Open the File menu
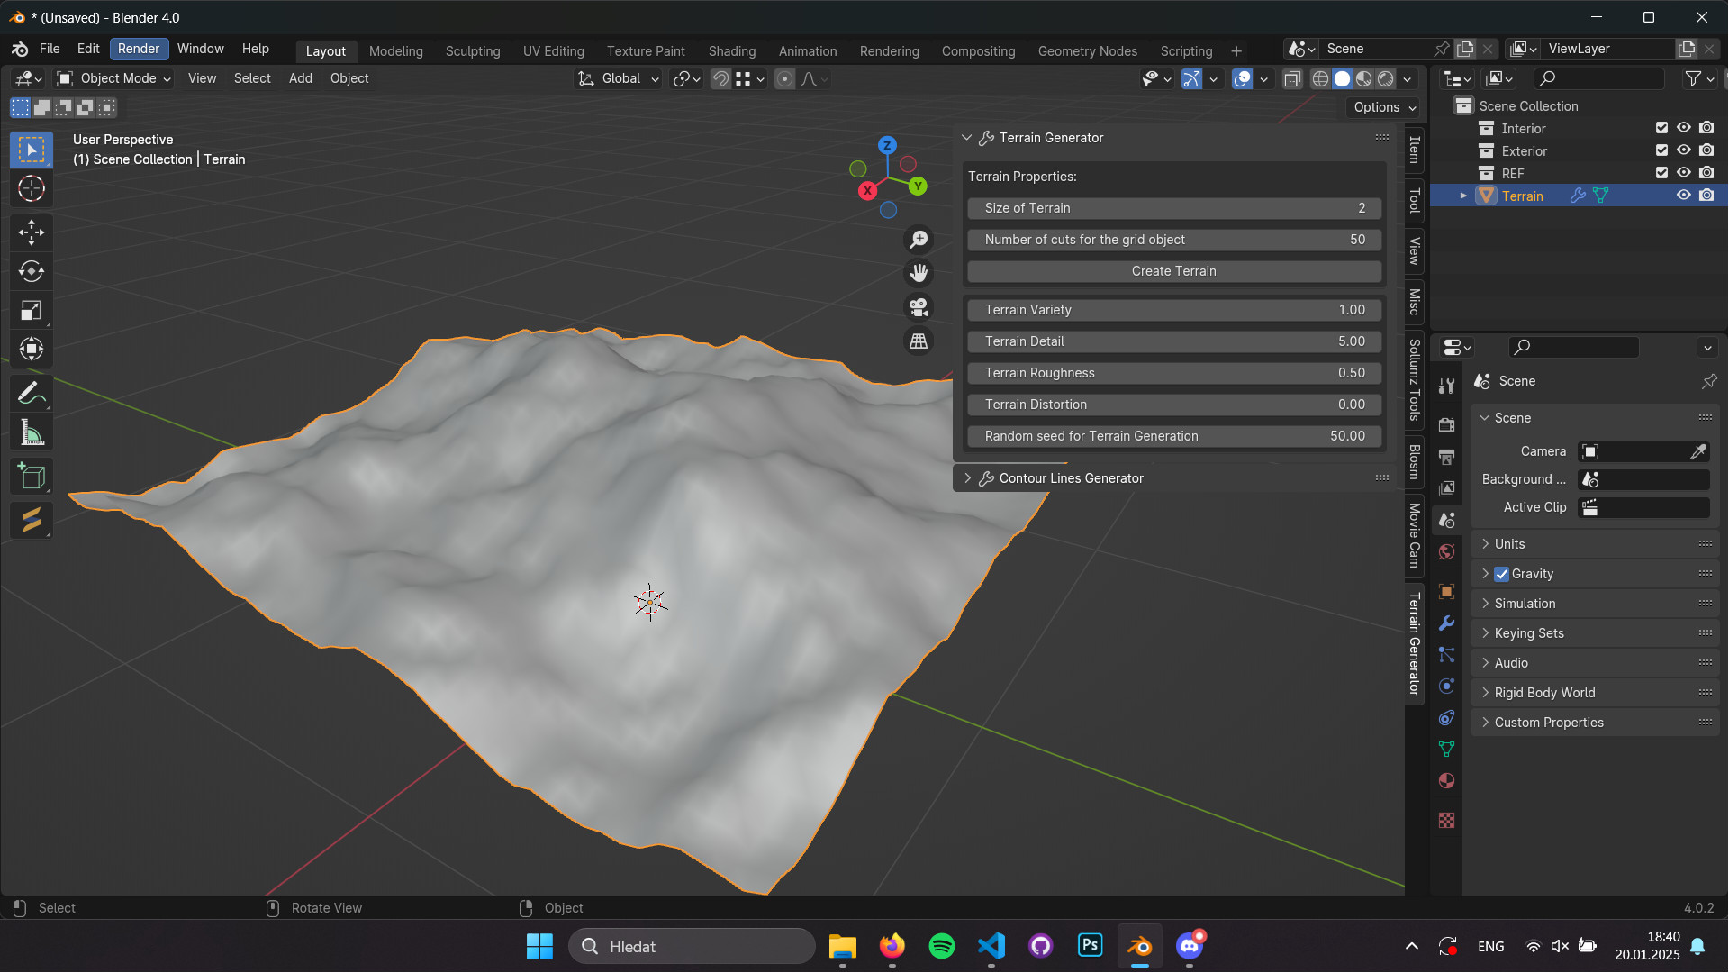The image size is (1729, 973). pos(50,49)
